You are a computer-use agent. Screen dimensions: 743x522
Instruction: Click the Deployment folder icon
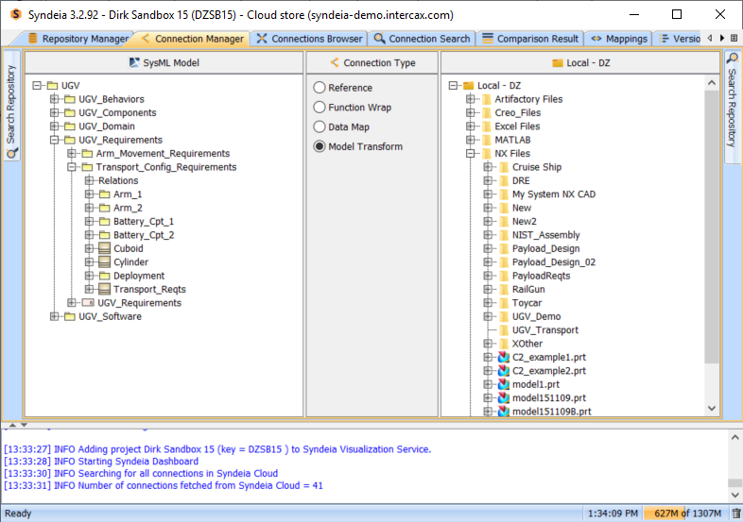[x=105, y=276]
